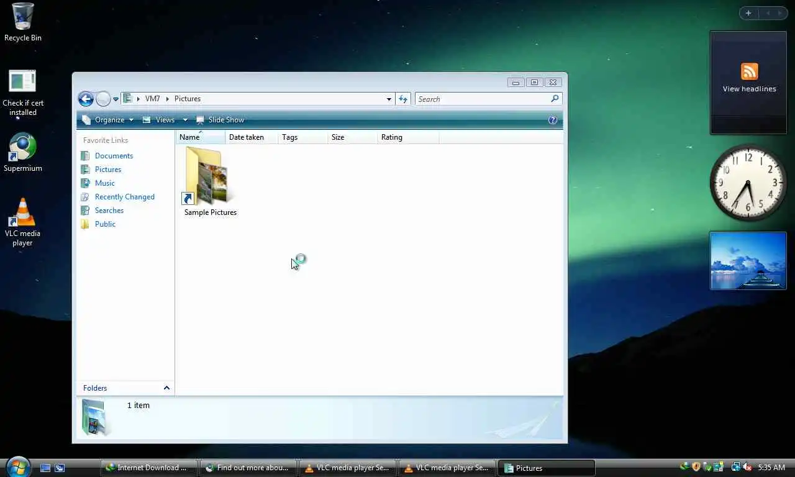Sort by the Size column
795x477 pixels.
352,137
